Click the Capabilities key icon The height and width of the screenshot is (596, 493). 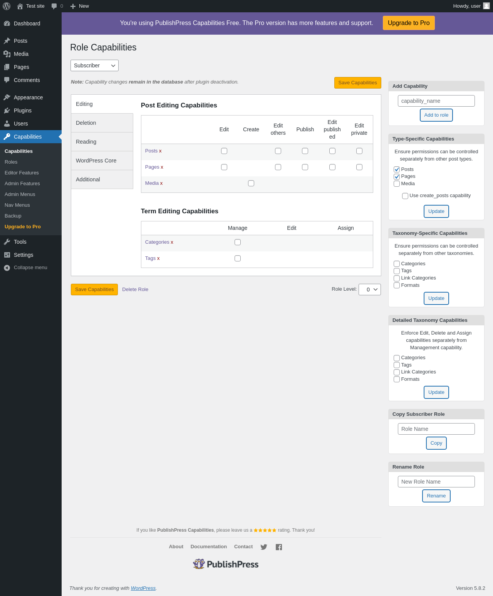7,137
